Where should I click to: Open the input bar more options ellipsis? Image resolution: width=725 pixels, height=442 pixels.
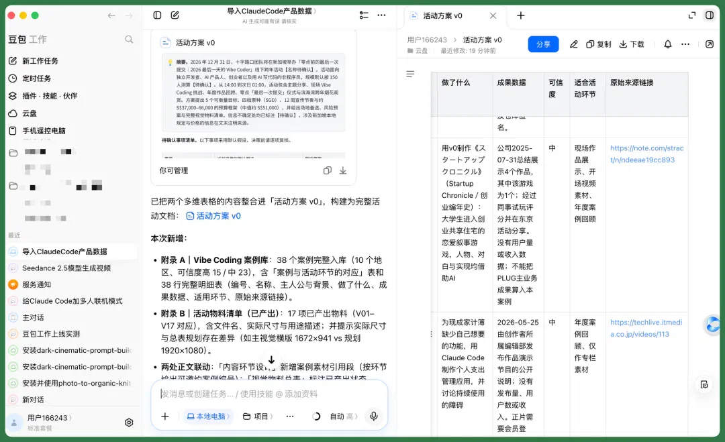(290, 416)
